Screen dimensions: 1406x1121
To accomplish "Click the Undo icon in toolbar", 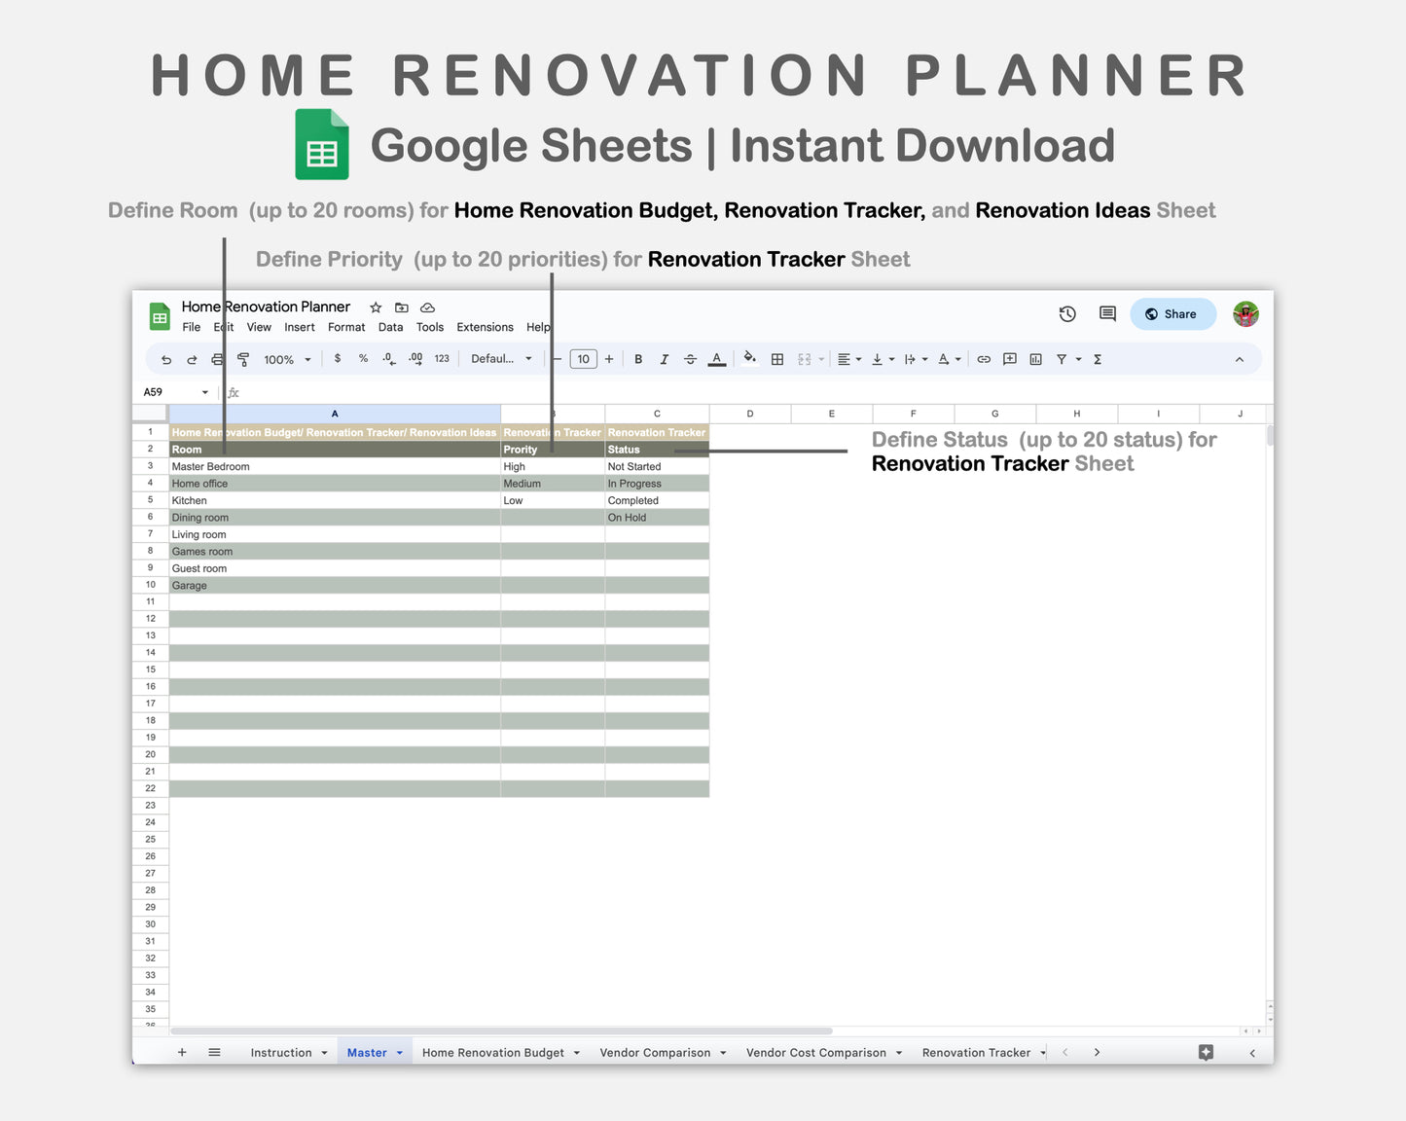I will coord(166,360).
